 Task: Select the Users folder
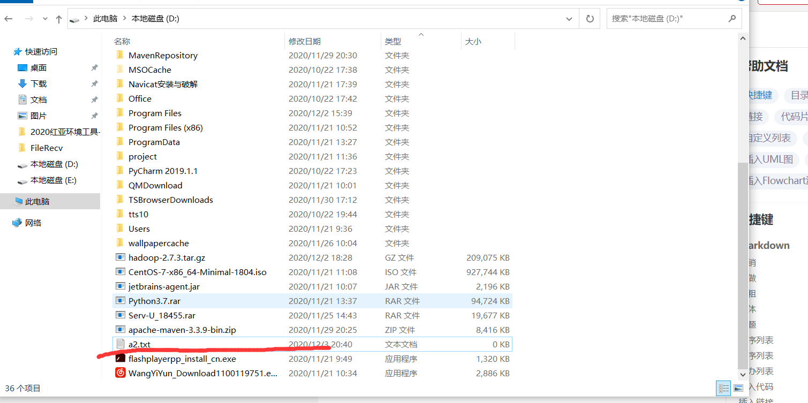[139, 229]
